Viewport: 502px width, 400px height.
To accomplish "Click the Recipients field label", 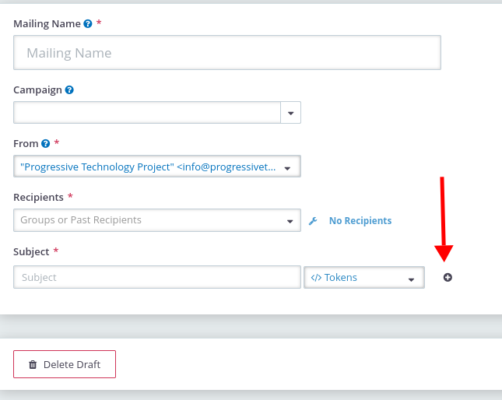I will click(x=38, y=198).
